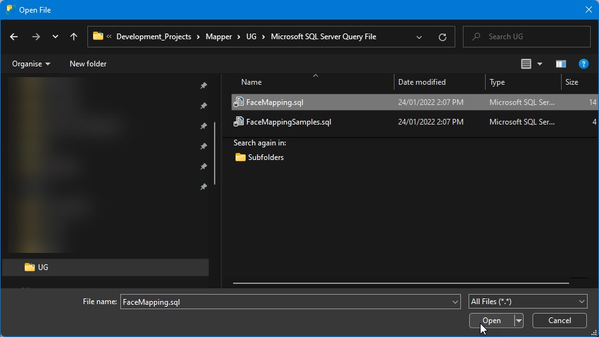Click the File name input field
The width and height of the screenshot is (599, 337).
(x=285, y=302)
